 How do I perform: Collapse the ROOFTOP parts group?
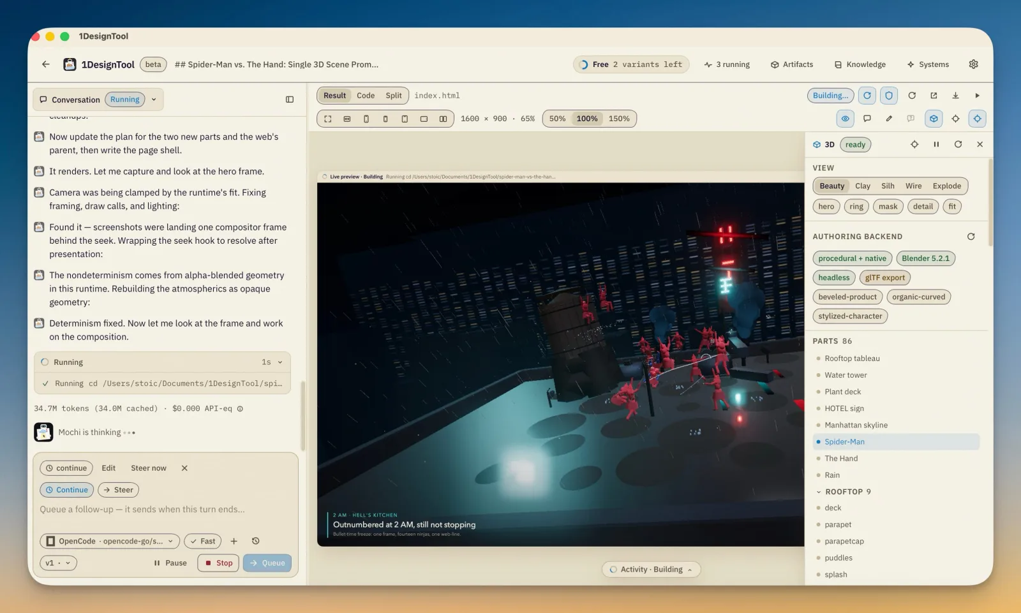point(819,492)
